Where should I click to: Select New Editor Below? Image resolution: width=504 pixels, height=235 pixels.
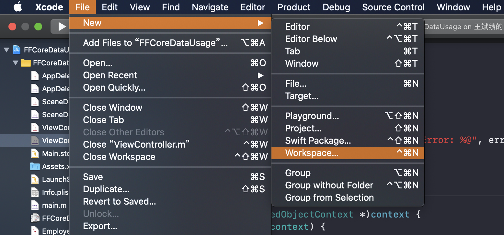pyautogui.click(x=348, y=39)
